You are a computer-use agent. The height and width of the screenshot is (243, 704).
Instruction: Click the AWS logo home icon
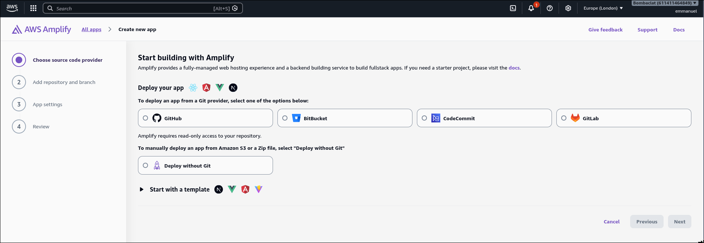coord(12,8)
